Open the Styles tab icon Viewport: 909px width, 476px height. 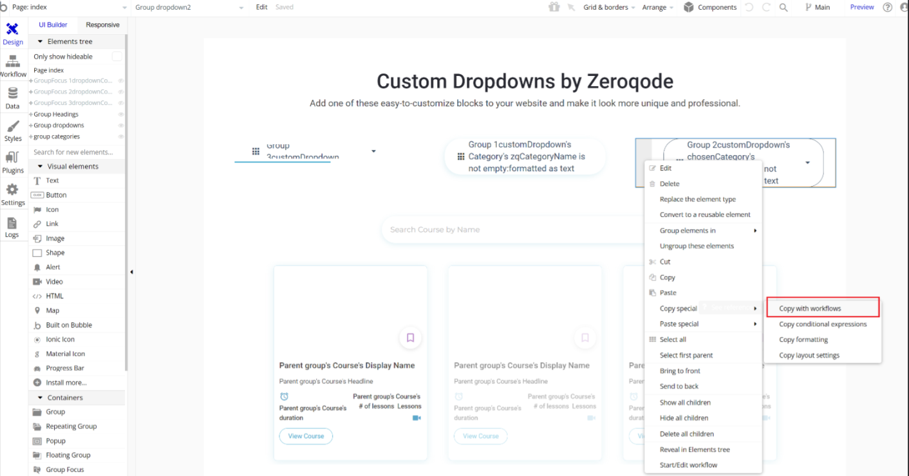click(x=12, y=131)
